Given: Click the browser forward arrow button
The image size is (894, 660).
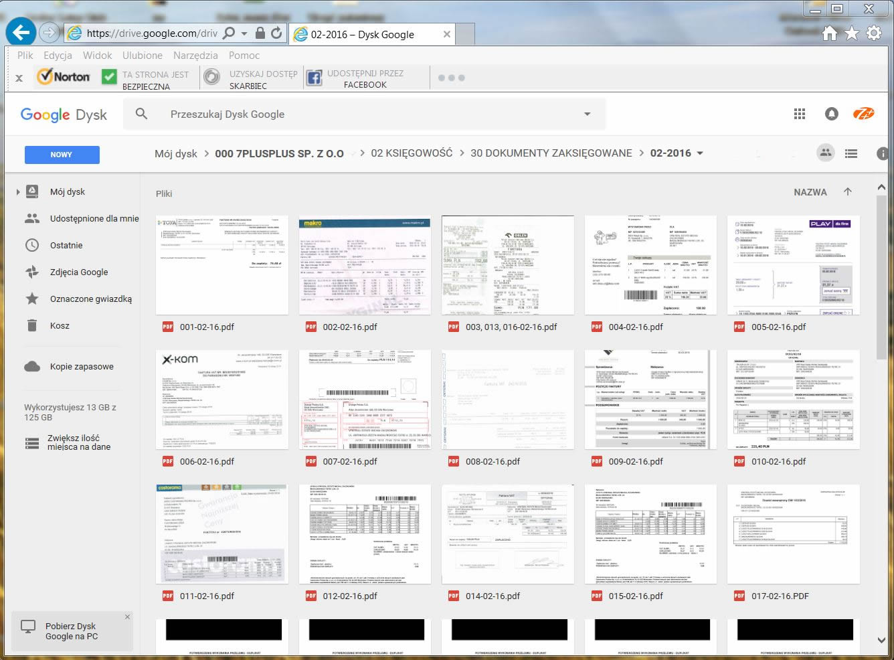Looking at the screenshot, I should [x=49, y=32].
